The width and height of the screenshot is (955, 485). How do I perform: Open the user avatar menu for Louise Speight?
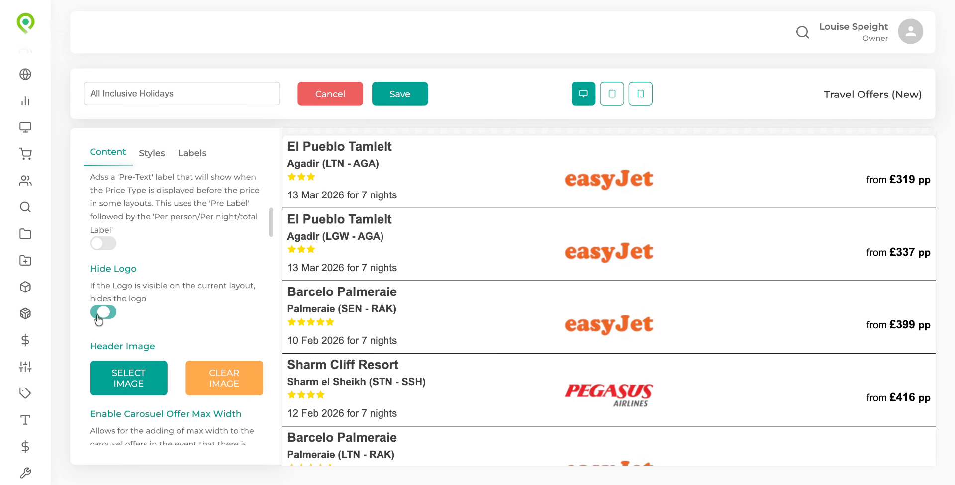(910, 31)
